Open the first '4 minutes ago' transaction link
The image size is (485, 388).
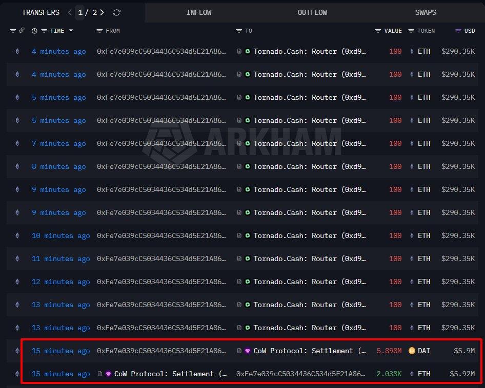58,51
